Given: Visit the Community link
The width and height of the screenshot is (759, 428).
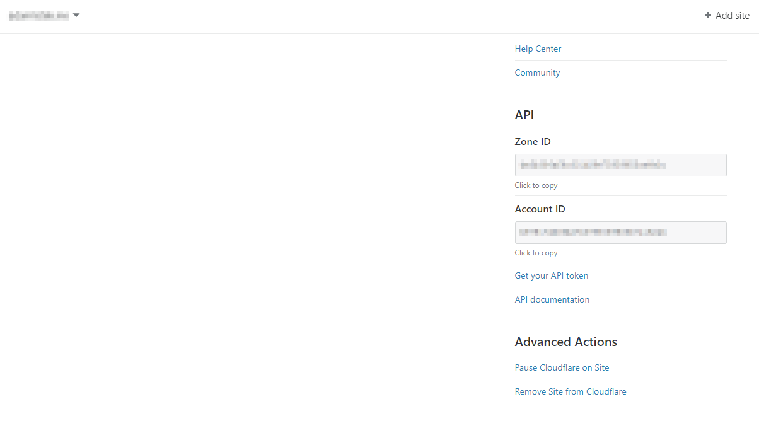Looking at the screenshot, I should click(x=537, y=72).
